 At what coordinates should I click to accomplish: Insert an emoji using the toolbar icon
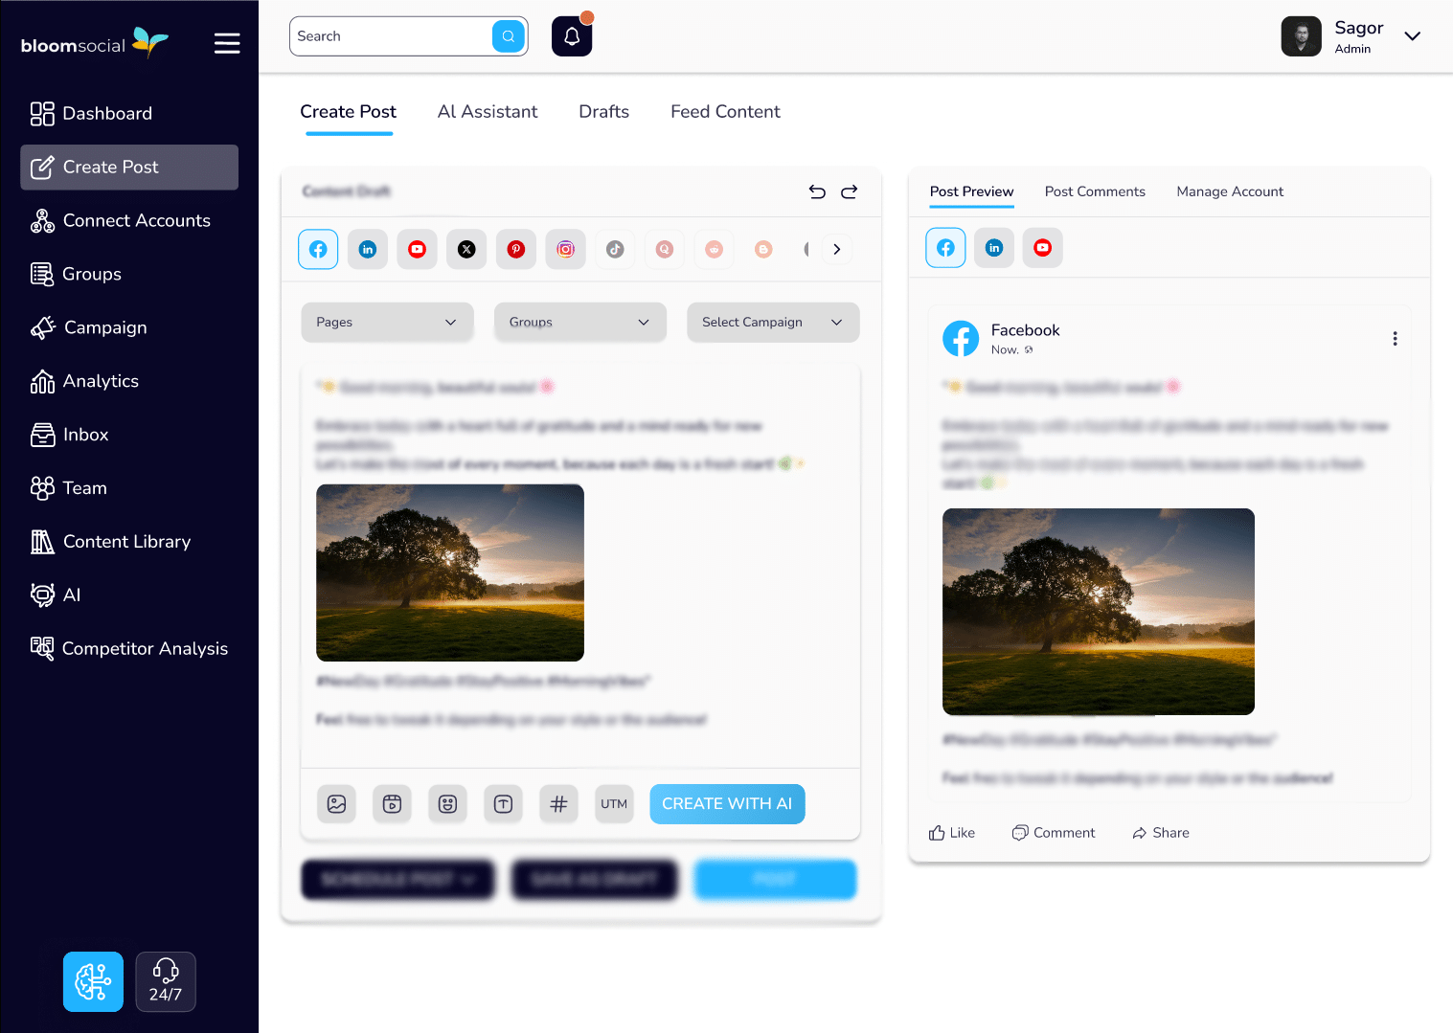tap(447, 804)
